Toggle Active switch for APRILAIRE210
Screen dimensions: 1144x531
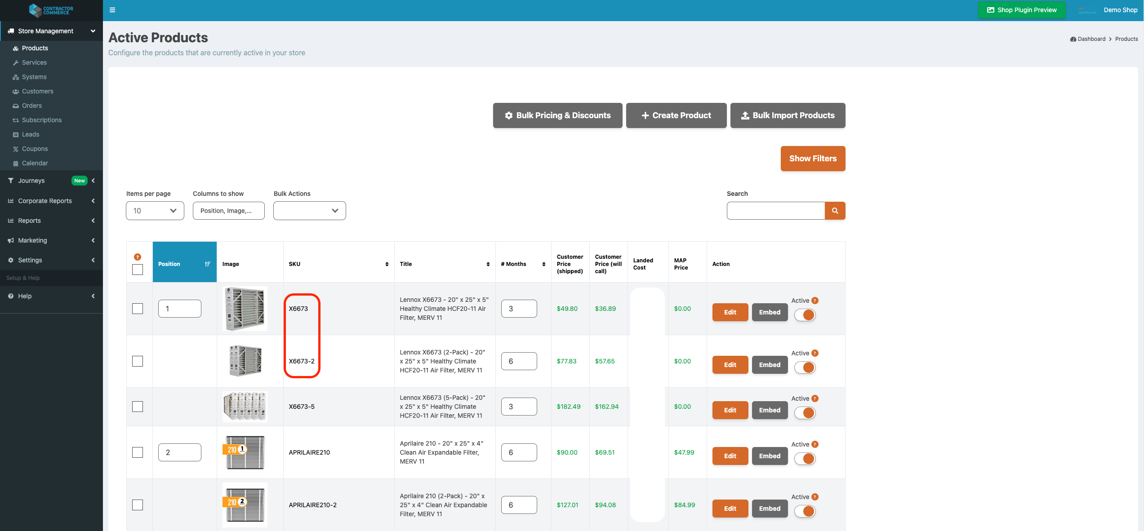(x=805, y=459)
